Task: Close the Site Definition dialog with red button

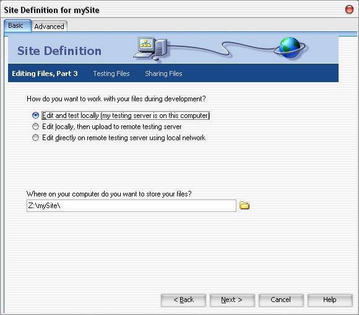Action: pos(349,9)
